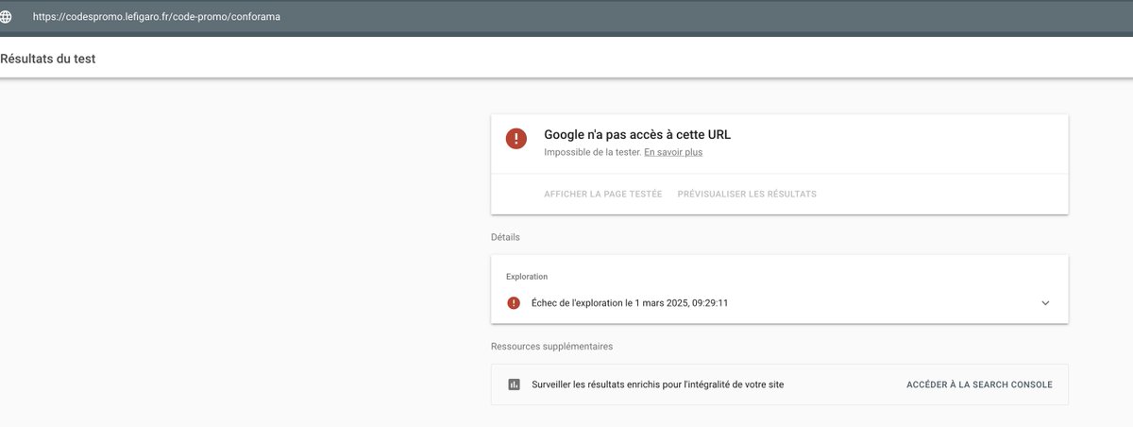Click ACCÉDER À LA SEARCH CONSOLE
1133x427 pixels.
[x=979, y=384]
